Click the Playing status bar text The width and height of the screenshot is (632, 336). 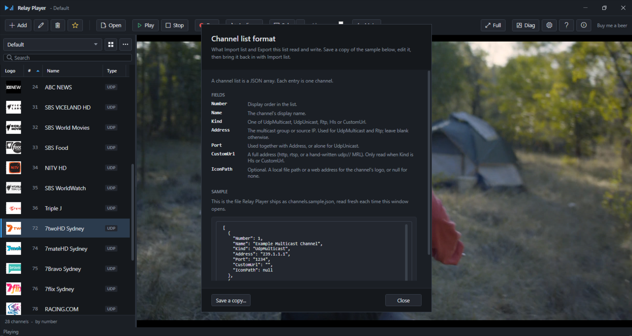pyautogui.click(x=11, y=332)
